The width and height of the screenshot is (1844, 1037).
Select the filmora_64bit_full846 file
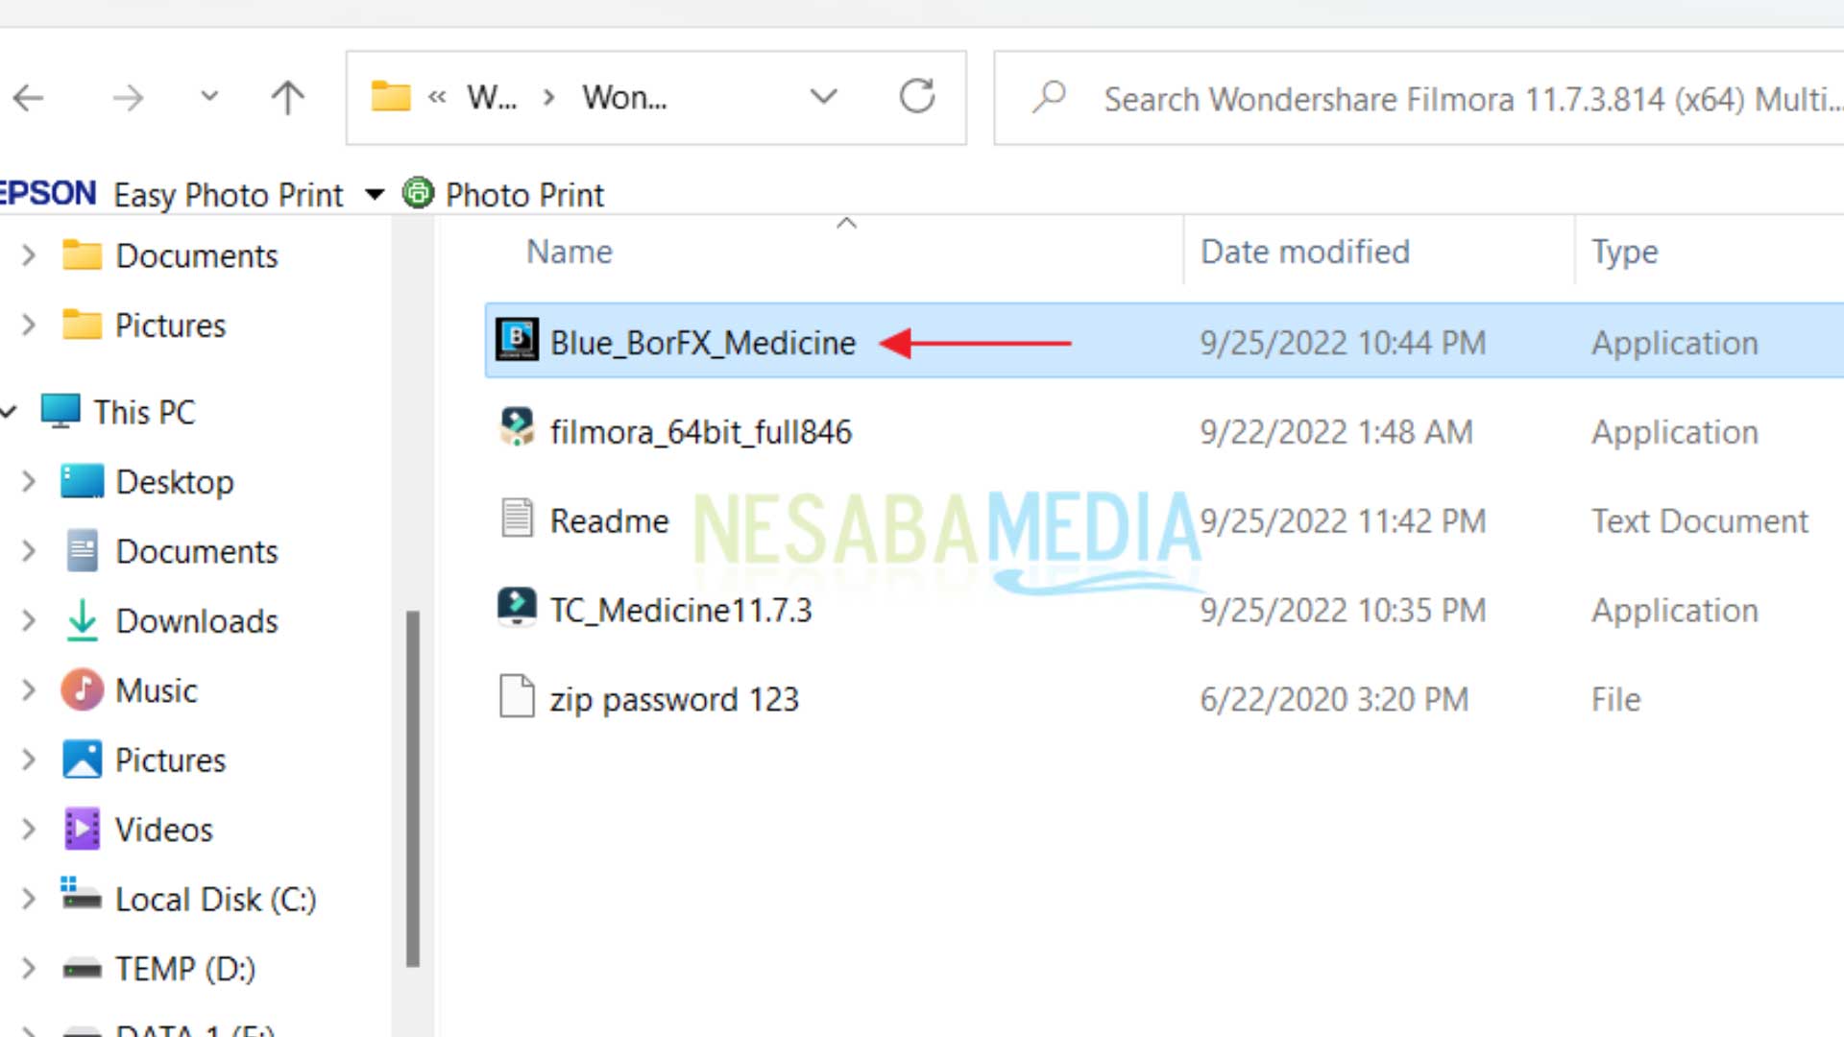coord(700,432)
